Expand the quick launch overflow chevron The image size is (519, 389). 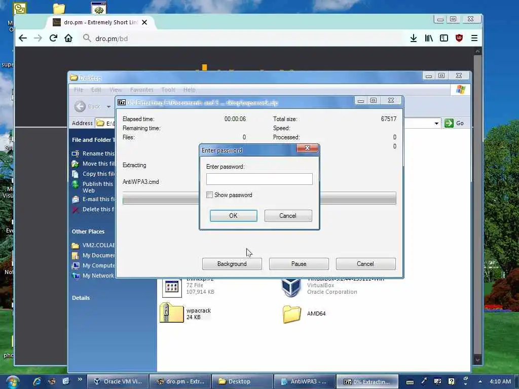click(80, 379)
